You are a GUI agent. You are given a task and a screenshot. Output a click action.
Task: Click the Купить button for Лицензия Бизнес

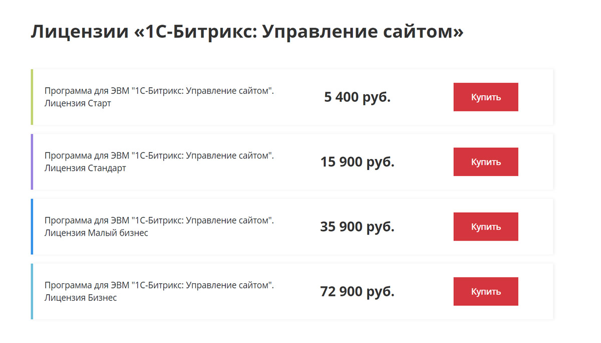485,291
